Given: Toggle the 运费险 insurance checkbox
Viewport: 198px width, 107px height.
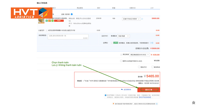Looking at the screenshot, I should click(112, 43).
